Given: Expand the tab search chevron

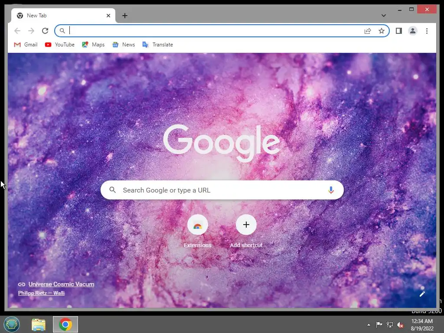Looking at the screenshot, I should click(383, 16).
